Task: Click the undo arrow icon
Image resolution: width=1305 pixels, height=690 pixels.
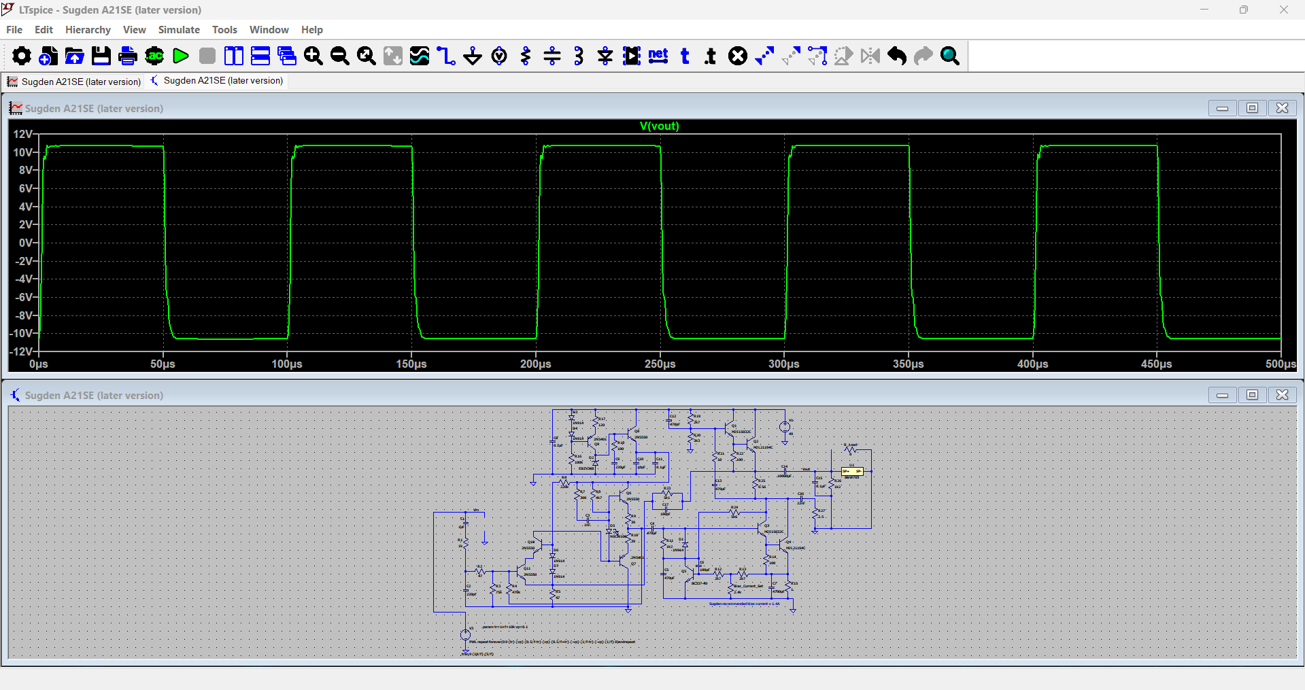Action: click(x=897, y=56)
